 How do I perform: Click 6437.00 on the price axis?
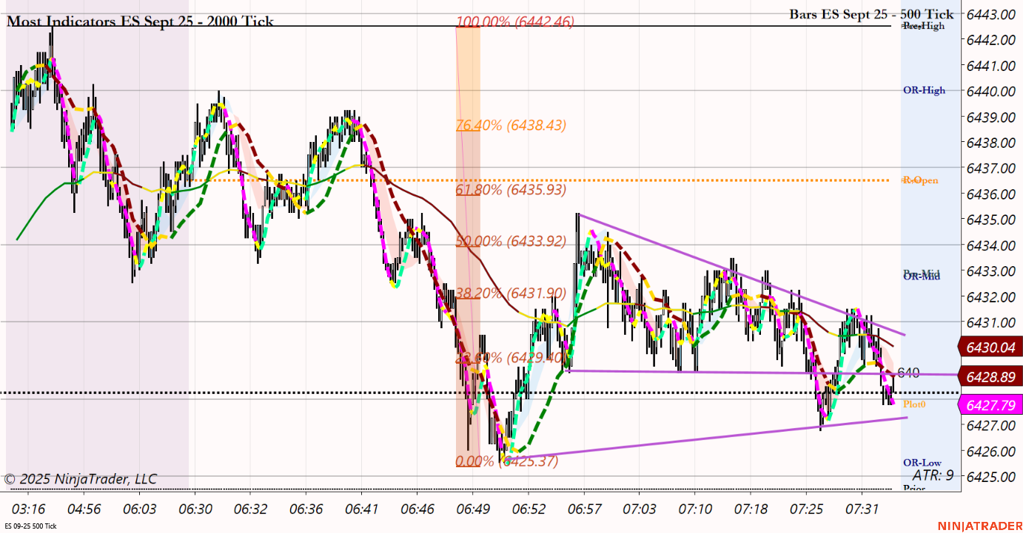[991, 168]
